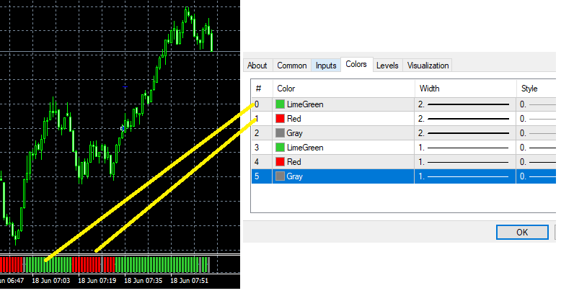The width and height of the screenshot is (574, 306).
Task: Click the 18 Jun 07:03 time label
Action: click(x=51, y=281)
